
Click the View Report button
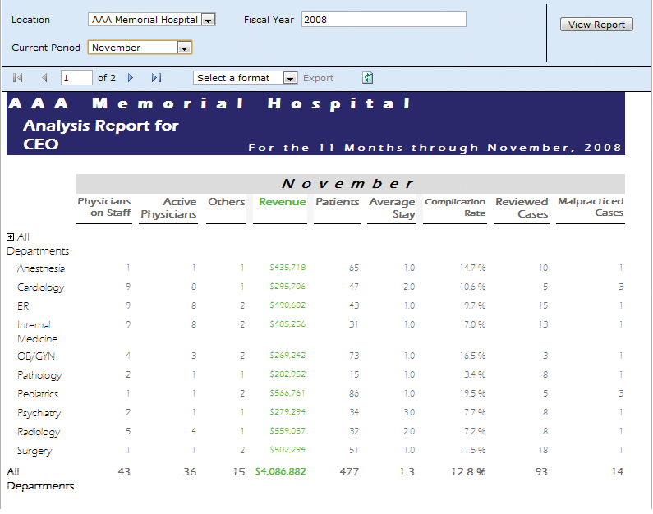click(596, 25)
